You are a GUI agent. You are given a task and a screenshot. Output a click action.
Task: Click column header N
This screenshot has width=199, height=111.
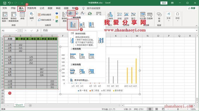147,36
